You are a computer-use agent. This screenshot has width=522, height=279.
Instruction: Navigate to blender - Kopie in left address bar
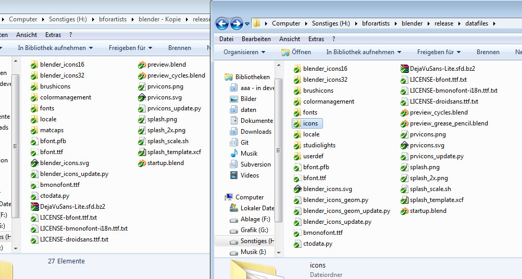coord(160,19)
